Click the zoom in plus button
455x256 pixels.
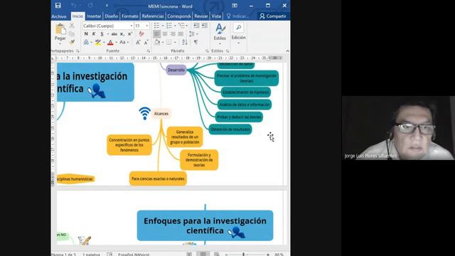268,255
